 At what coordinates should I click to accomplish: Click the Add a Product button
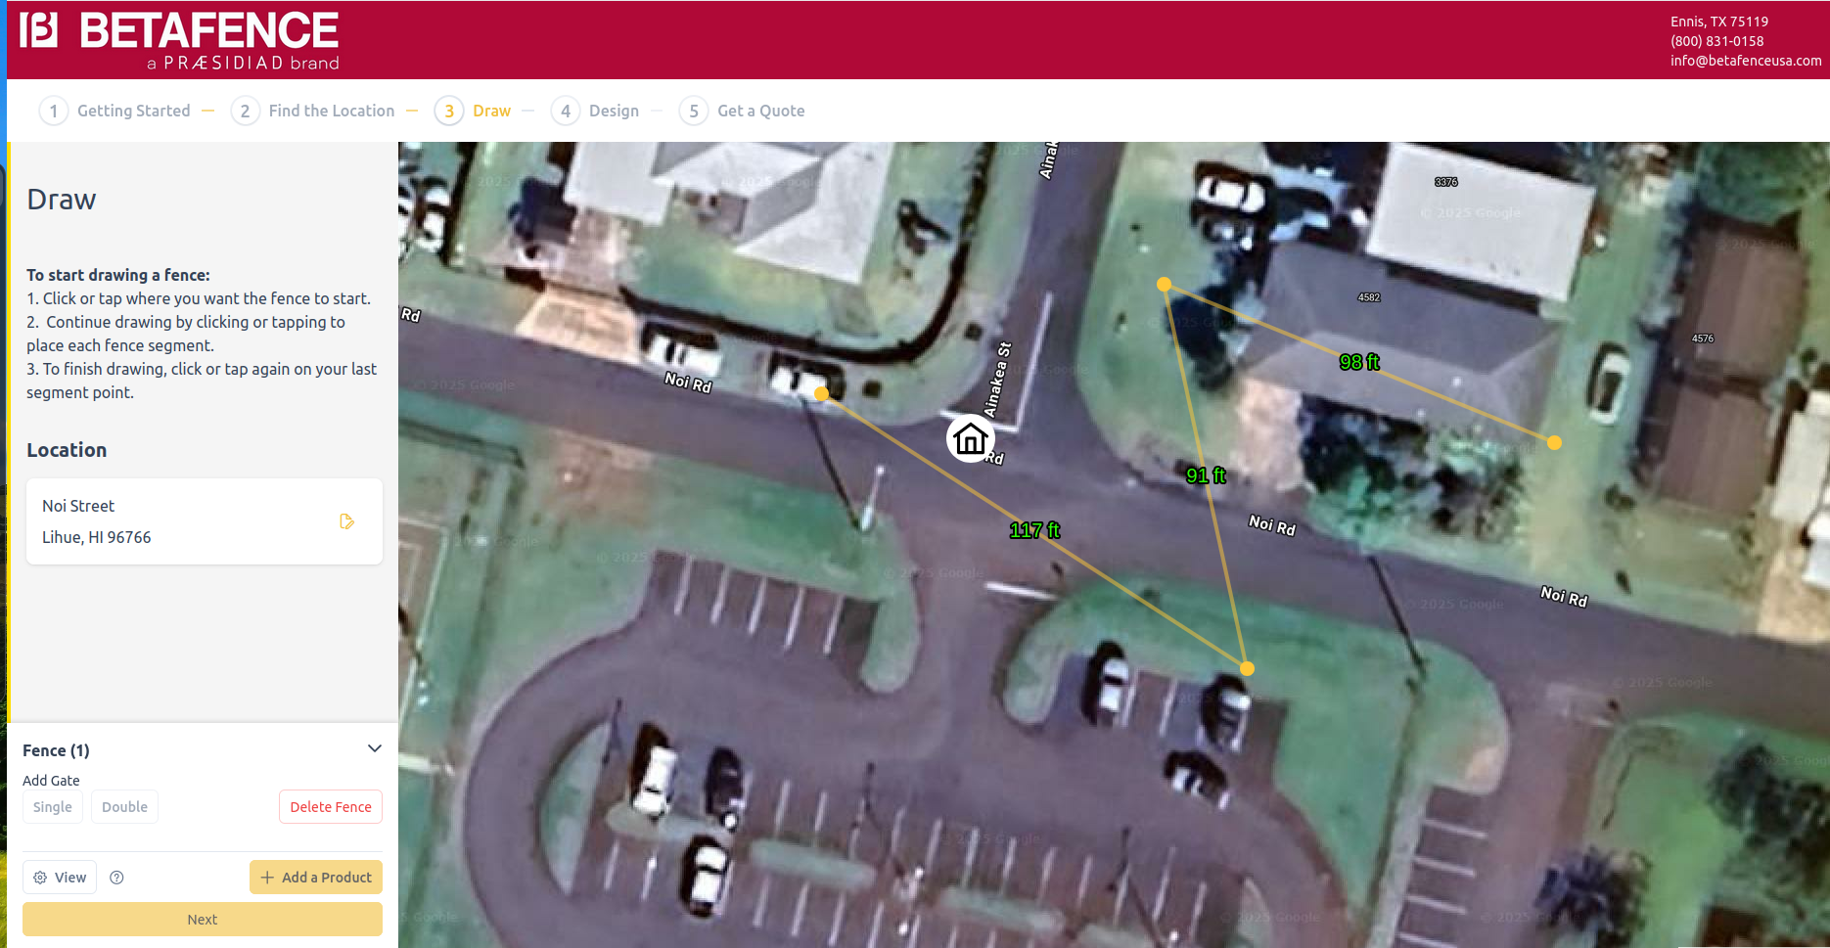point(316,878)
